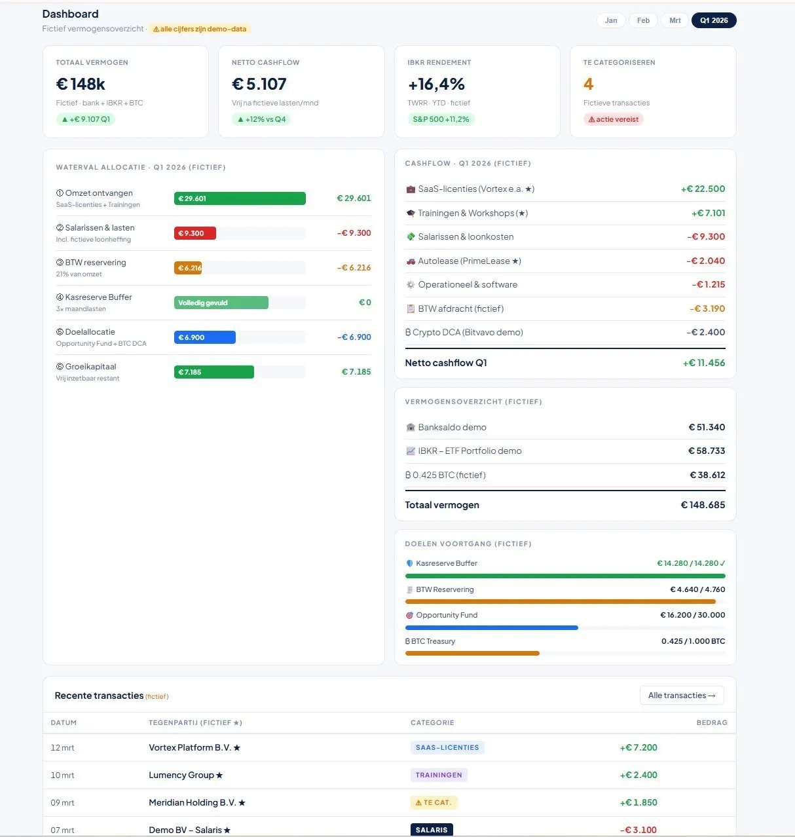Click the BTW Reservering orange progress bar
The image size is (795, 837).
[561, 601]
